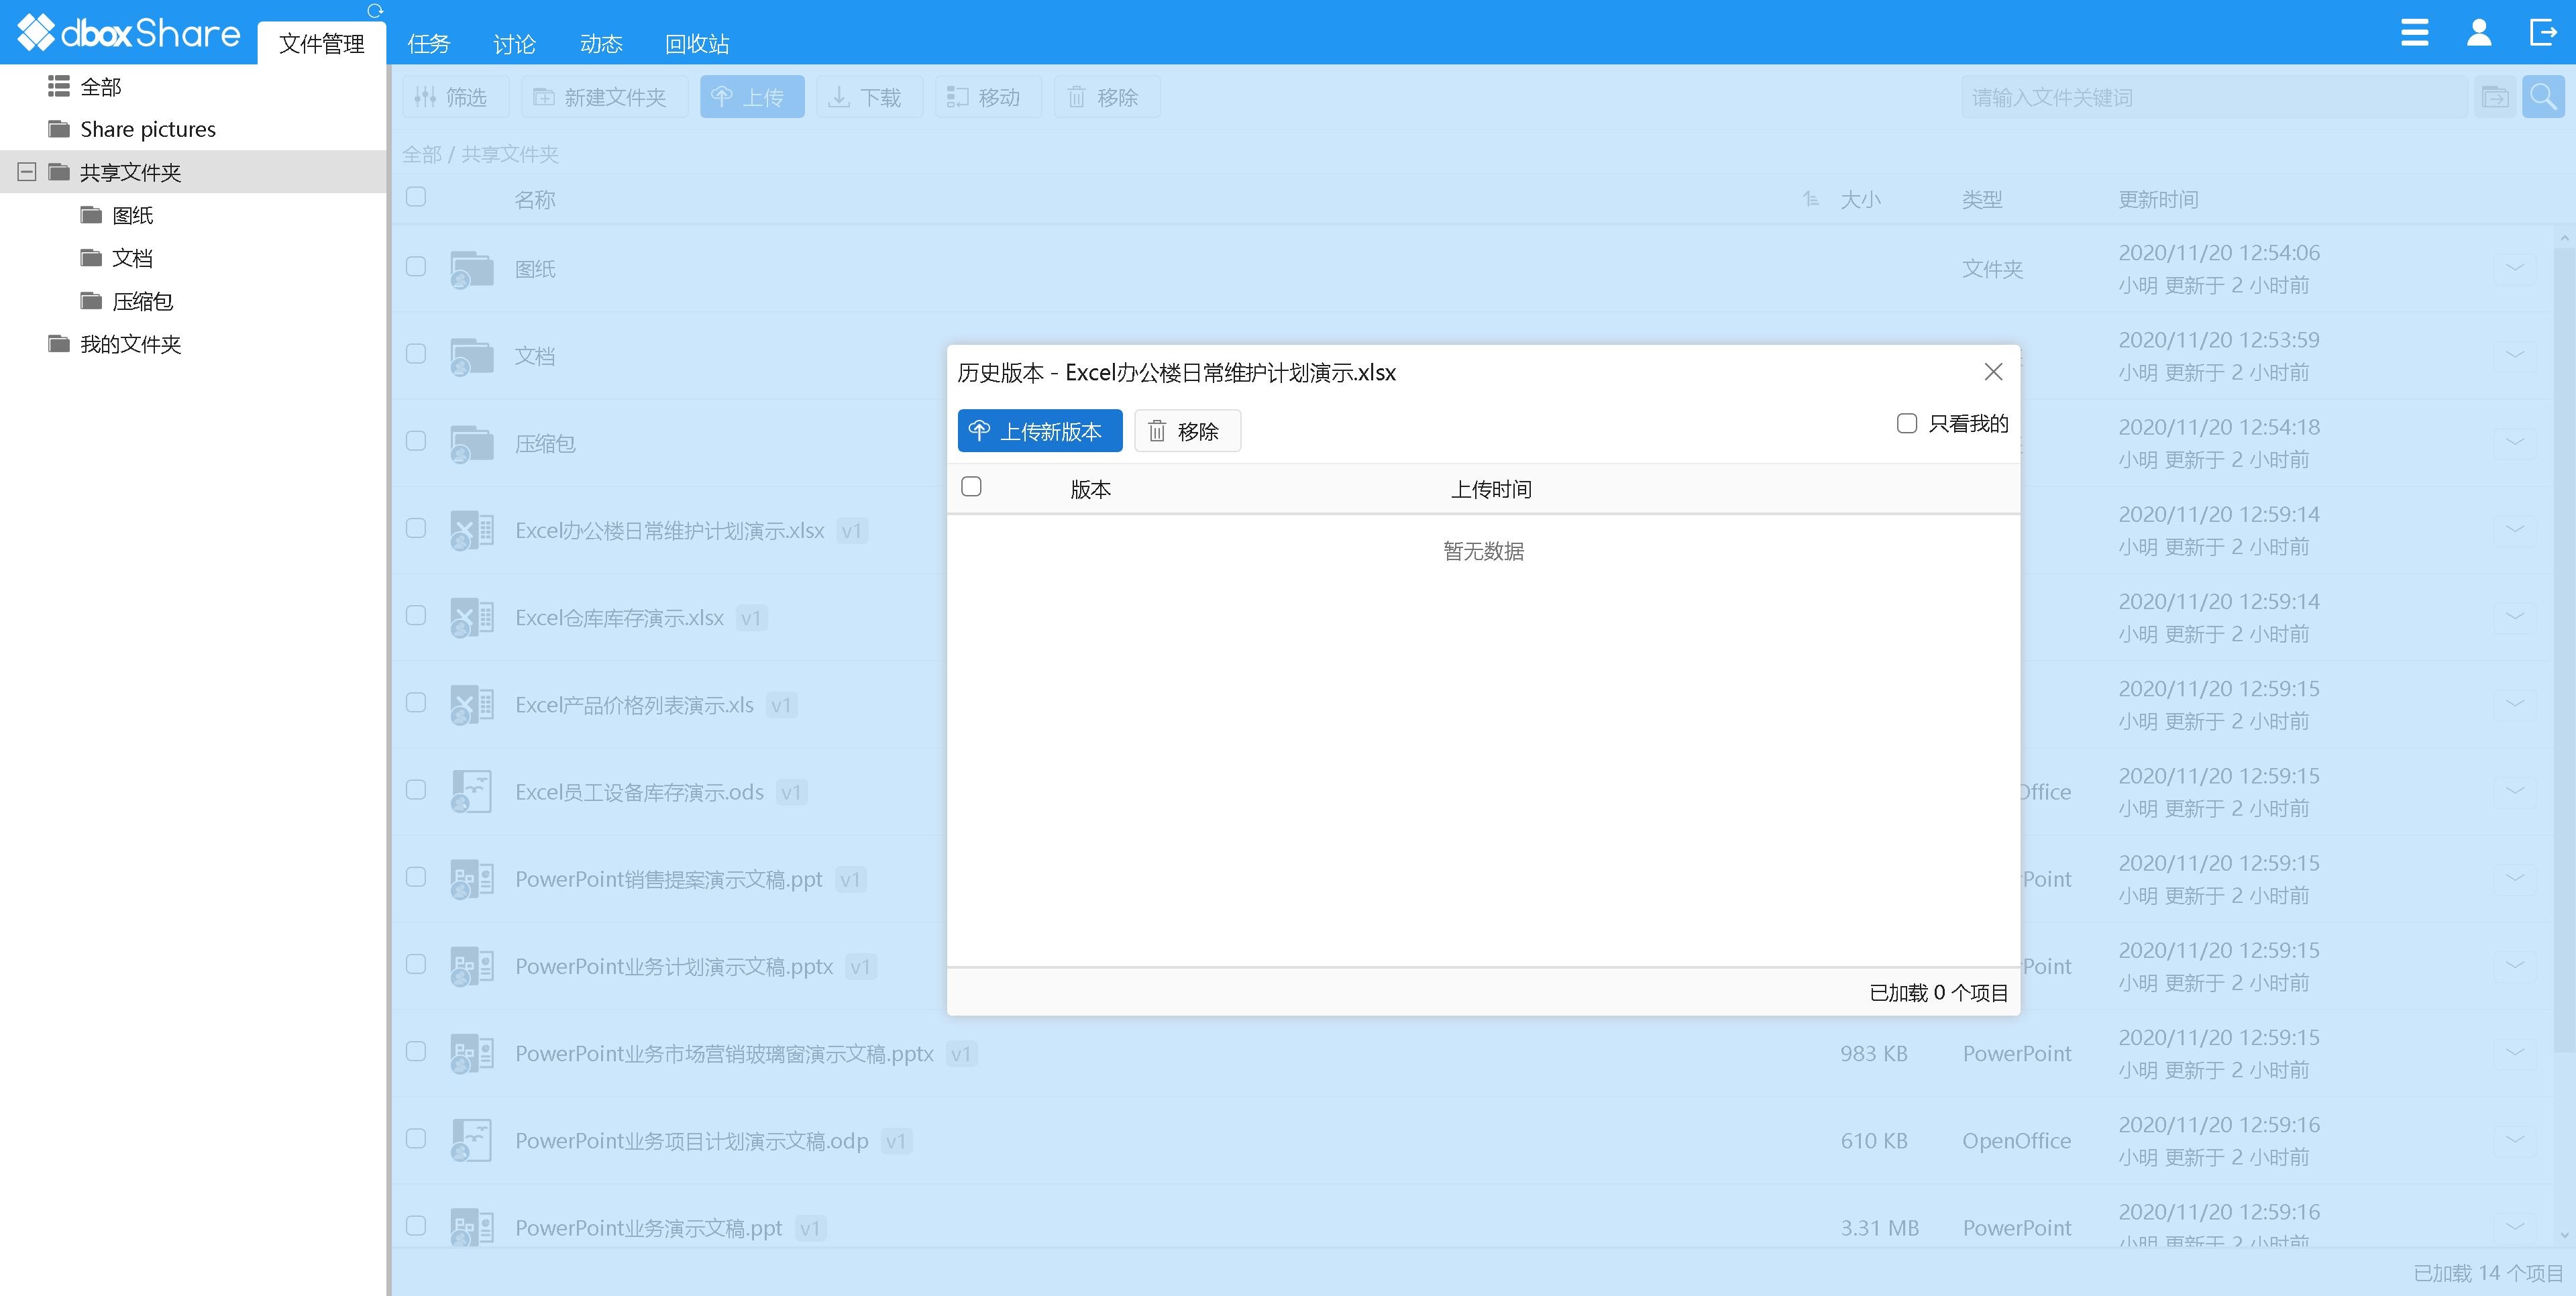Expand chevron for PowerPoint业务项目计划演示文稿.odp row
Viewport: 2576px width, 1296px height.
(x=2515, y=1140)
